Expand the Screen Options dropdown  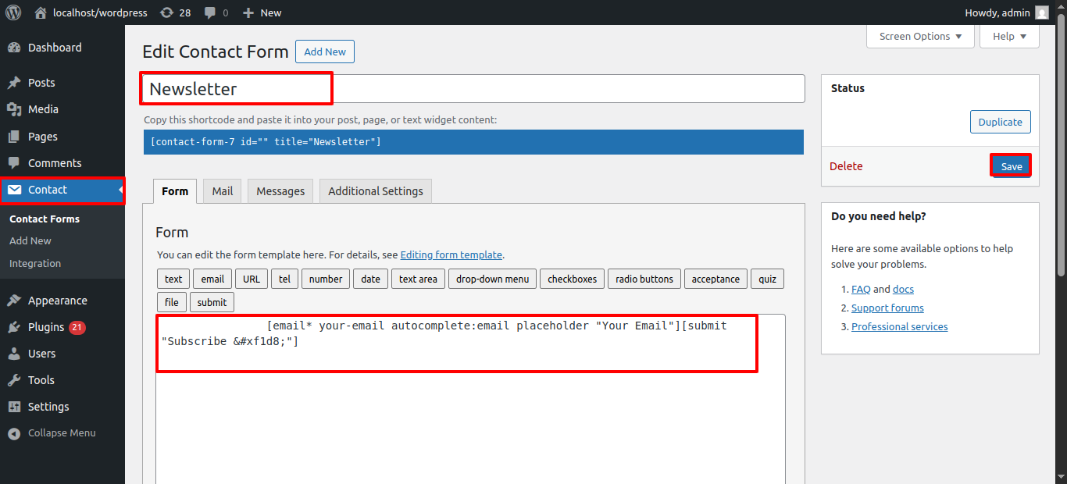tap(920, 37)
